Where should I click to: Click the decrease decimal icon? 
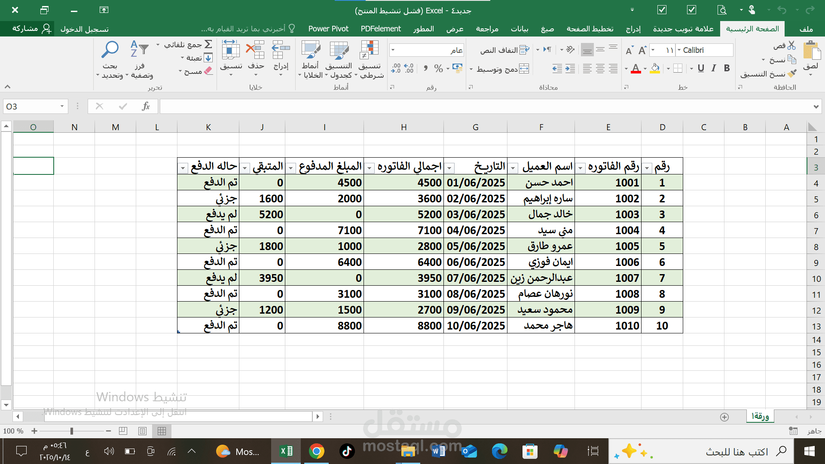[x=396, y=68]
